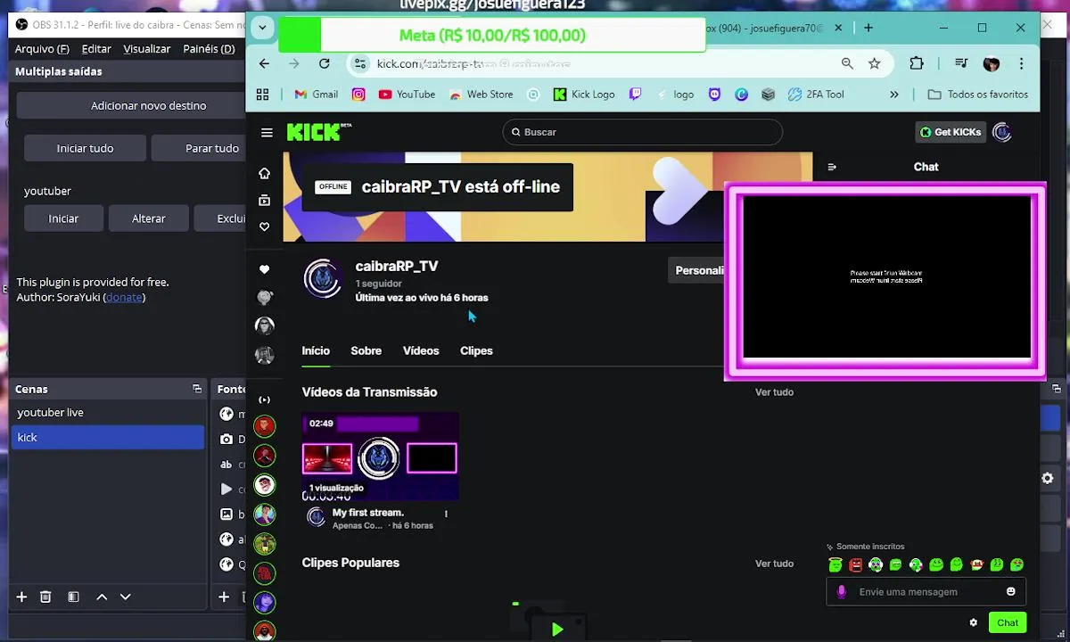1070x642 pixels.
Task: Open the Todos os favoritos folder
Action: (978, 95)
